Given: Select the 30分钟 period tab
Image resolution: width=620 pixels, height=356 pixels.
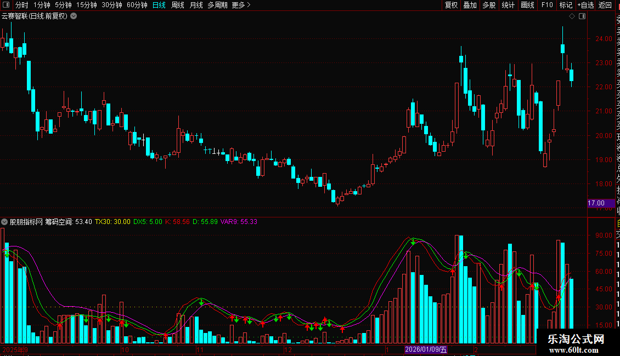Looking at the screenshot, I should point(112,5).
